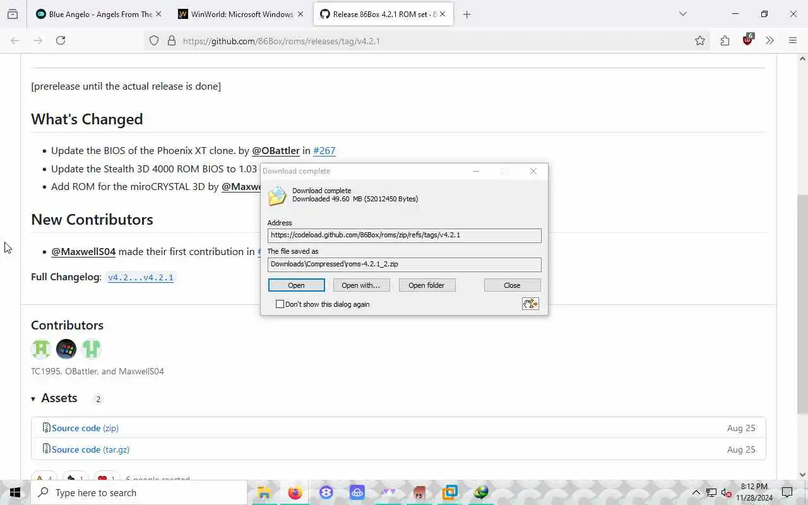List all tabs dropdown arrow
This screenshot has height=505, width=808.
(682, 14)
